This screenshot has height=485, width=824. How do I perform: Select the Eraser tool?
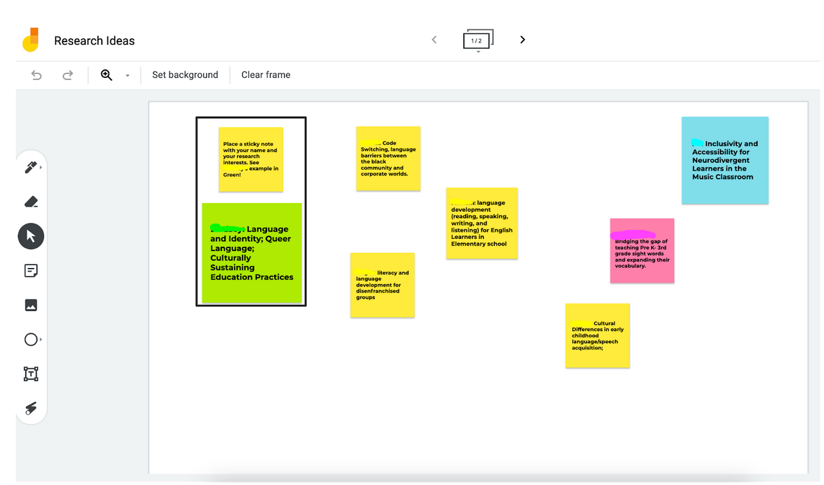coord(31,202)
